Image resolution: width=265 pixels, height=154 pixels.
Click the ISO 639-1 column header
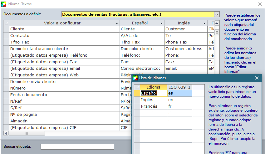click(179, 87)
